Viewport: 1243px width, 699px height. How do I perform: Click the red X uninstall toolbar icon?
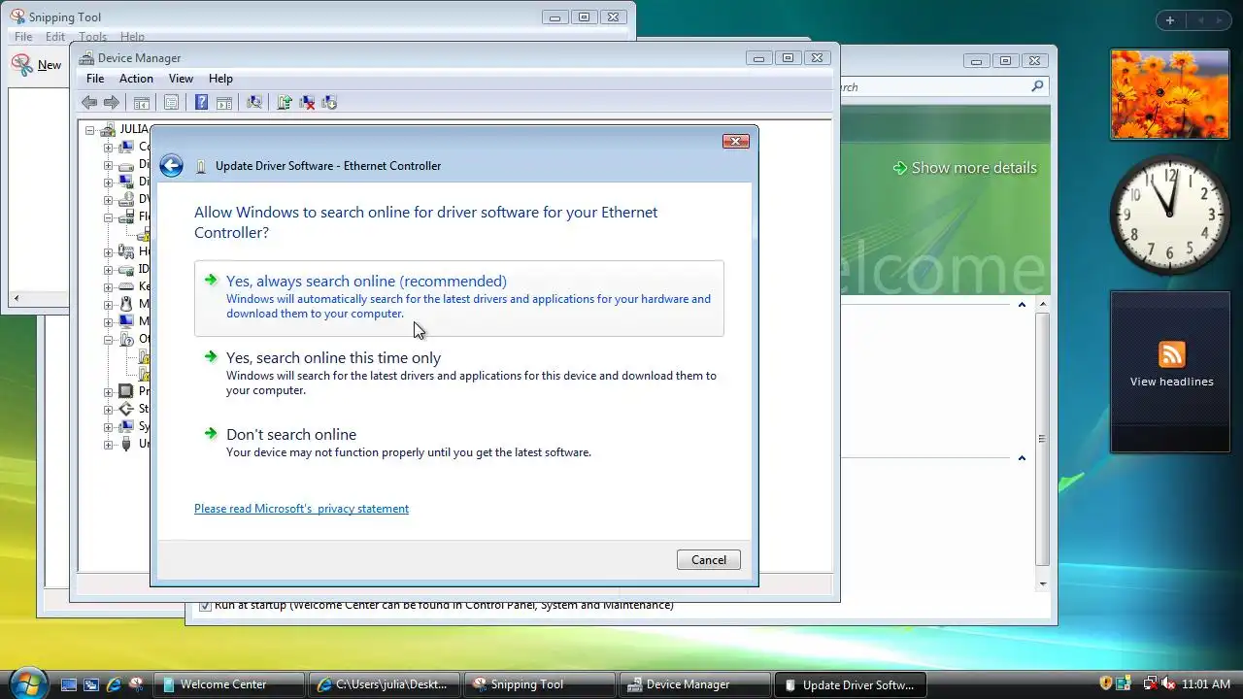tap(307, 102)
